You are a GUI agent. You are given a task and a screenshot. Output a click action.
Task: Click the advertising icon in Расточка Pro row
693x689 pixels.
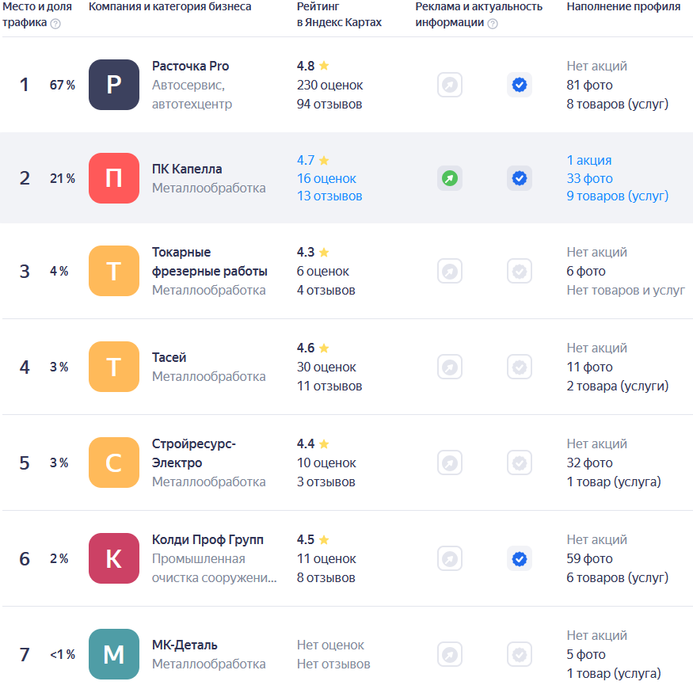coord(450,85)
